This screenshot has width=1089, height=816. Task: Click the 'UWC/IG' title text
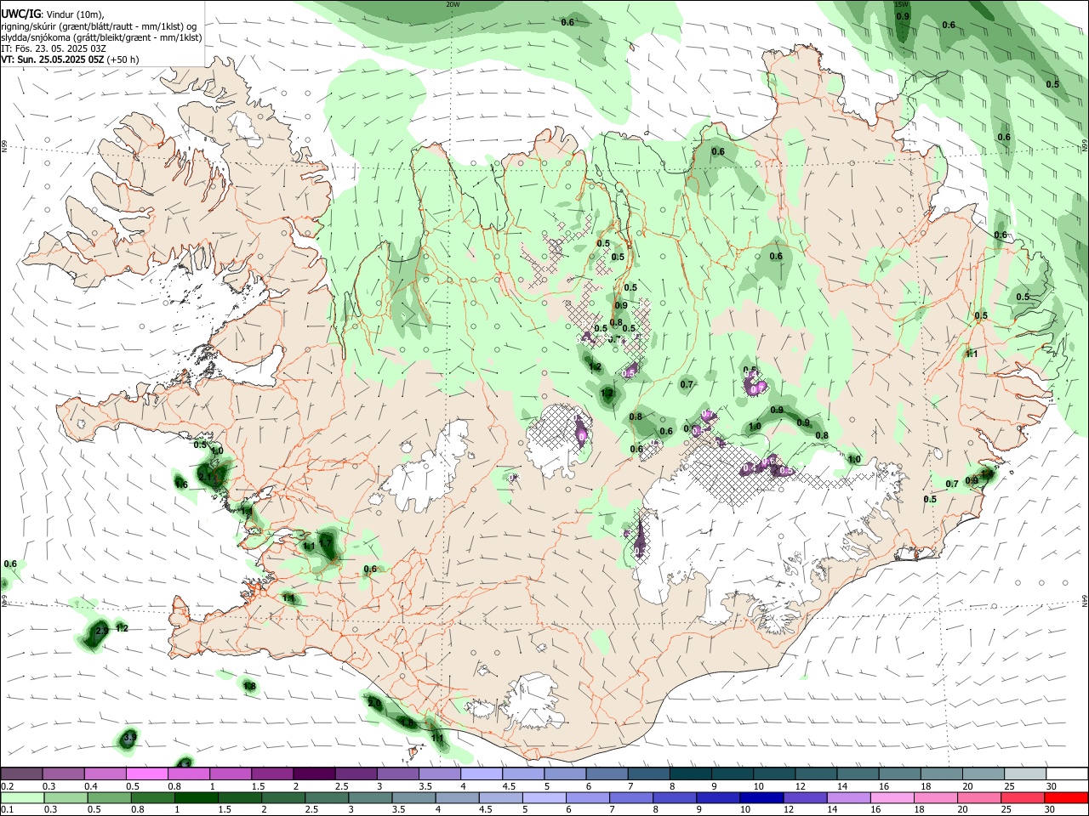click(x=20, y=13)
